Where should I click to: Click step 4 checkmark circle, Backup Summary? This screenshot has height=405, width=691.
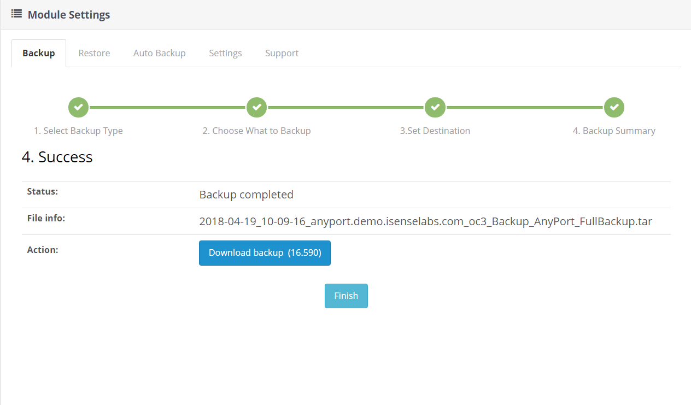pyautogui.click(x=614, y=107)
